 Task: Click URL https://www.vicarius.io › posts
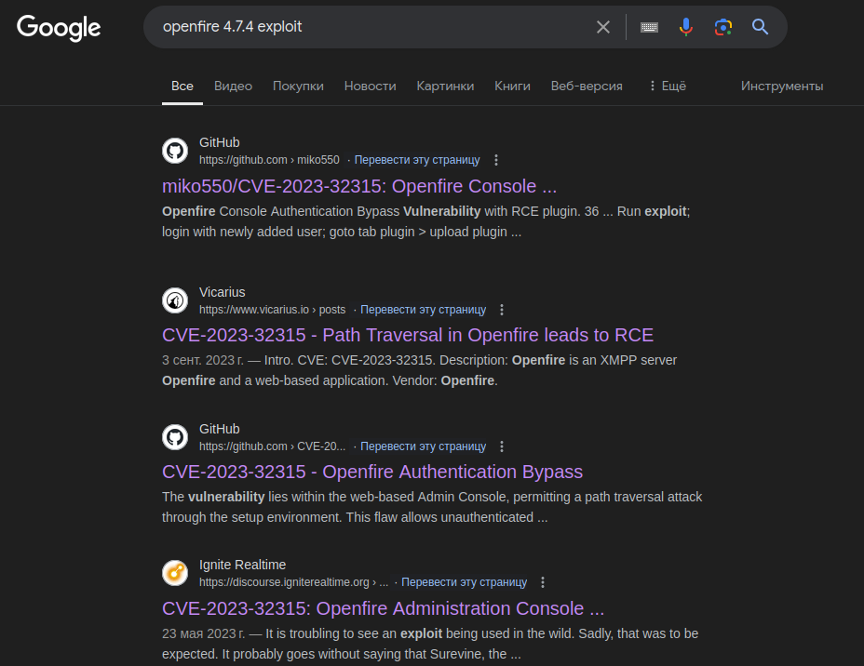coord(272,310)
